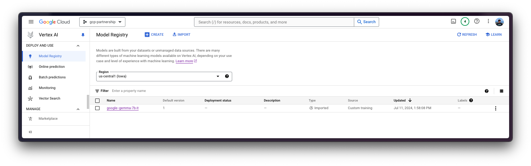Collapse the Deploy and Use section

point(78,46)
